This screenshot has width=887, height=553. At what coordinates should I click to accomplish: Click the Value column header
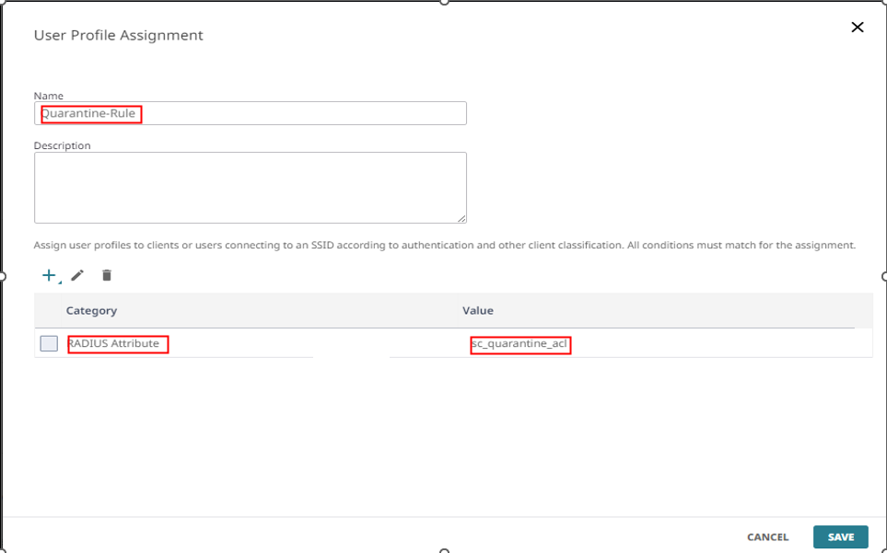(x=477, y=311)
